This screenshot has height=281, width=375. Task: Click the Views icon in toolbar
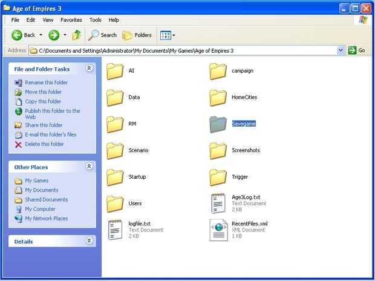[166, 36]
